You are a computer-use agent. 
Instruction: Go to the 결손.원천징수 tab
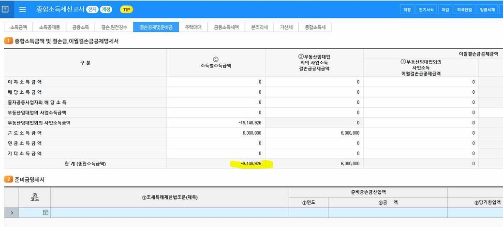(x=114, y=27)
